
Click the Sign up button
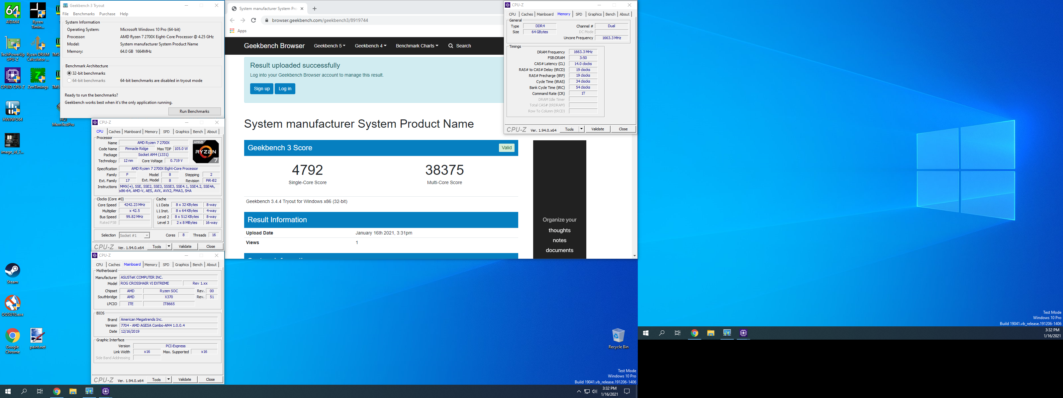coord(262,89)
